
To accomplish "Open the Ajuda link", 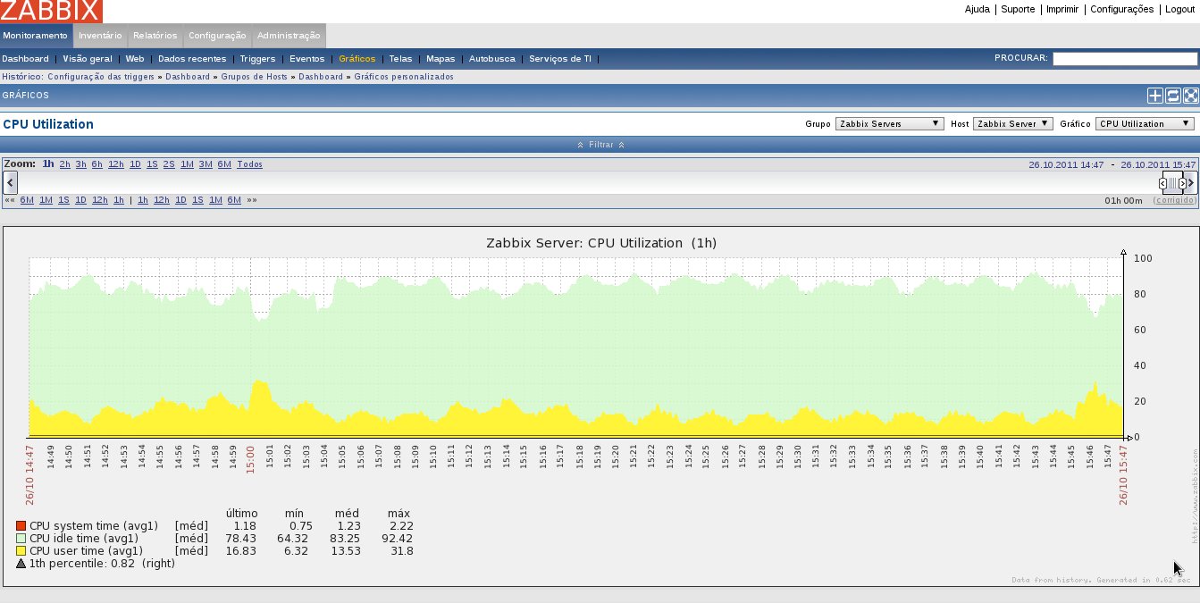I will click(x=978, y=9).
